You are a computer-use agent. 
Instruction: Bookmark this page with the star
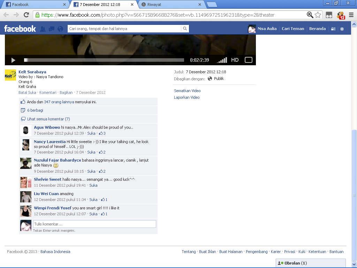point(318,15)
